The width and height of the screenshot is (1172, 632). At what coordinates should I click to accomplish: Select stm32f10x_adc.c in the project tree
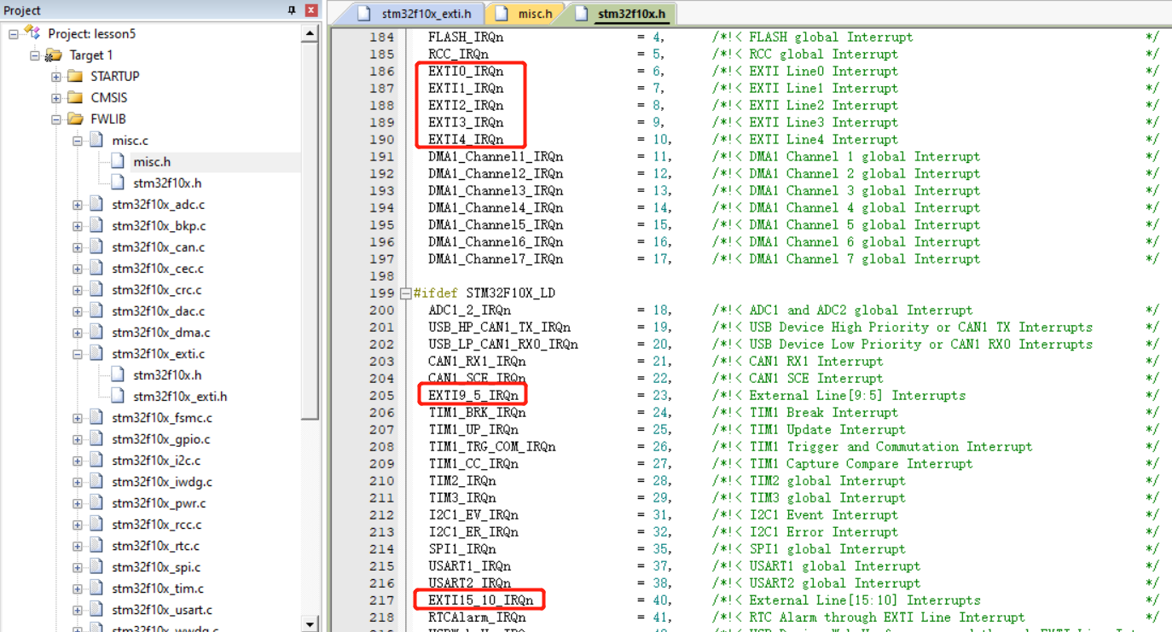click(159, 205)
